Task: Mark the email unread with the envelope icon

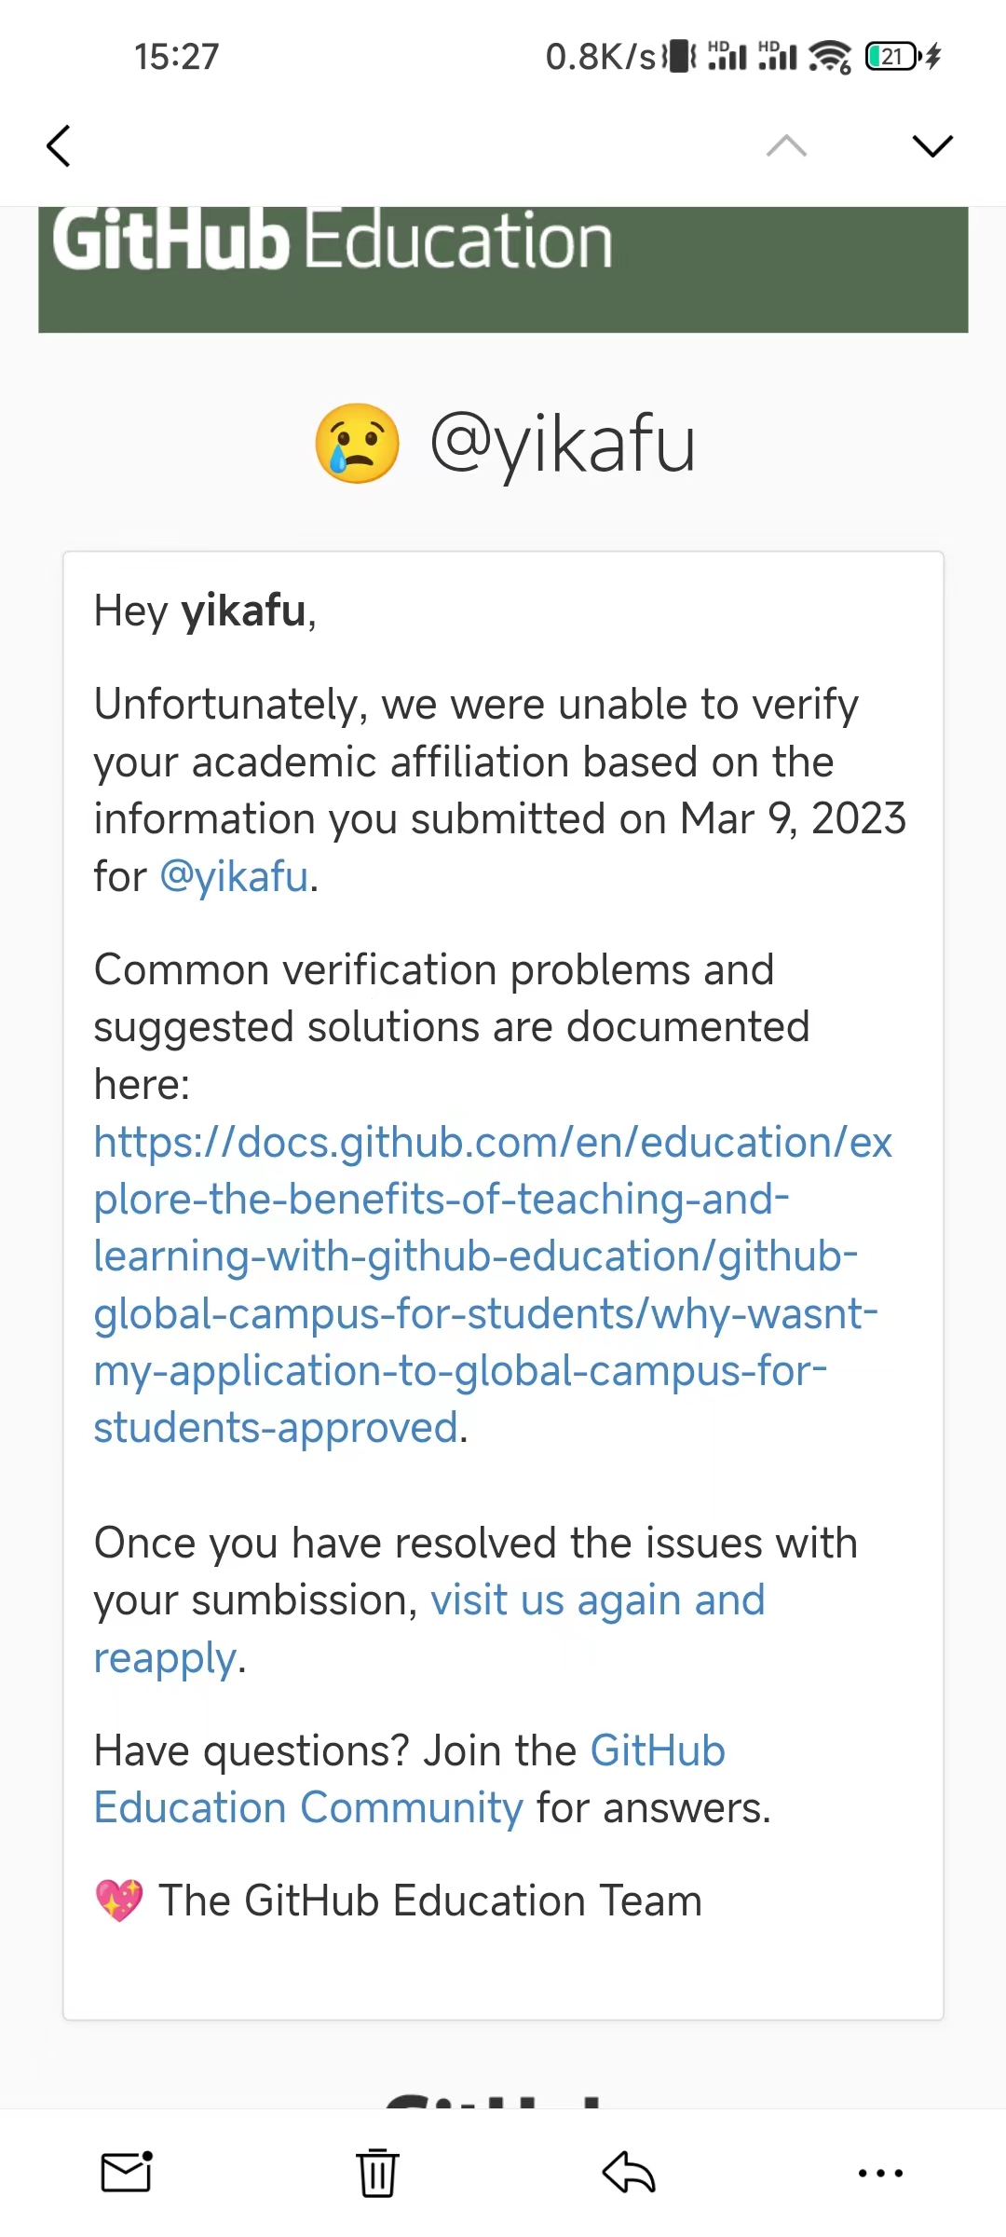Action: tap(126, 2173)
